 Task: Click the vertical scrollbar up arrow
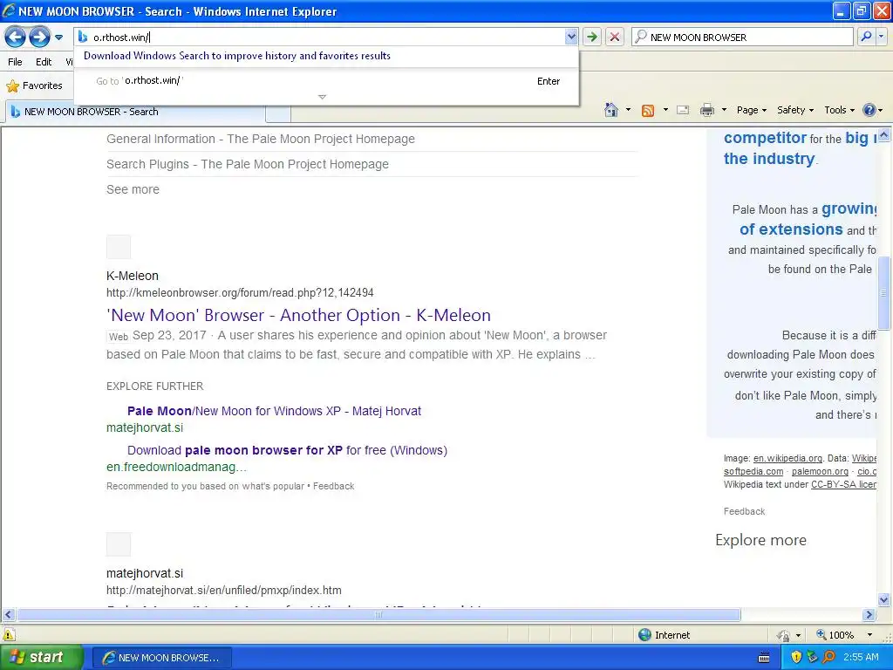[884, 135]
